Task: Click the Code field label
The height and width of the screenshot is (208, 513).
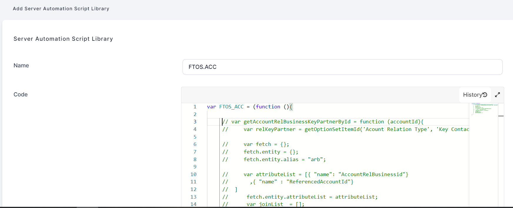Action: coord(21,95)
